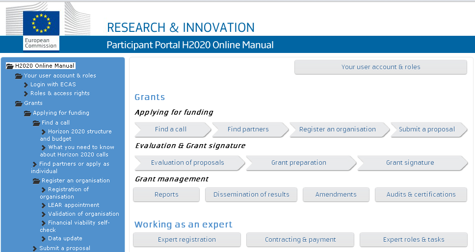Click the 'Grants' section heading
This screenshot has width=475, height=252.
click(150, 97)
